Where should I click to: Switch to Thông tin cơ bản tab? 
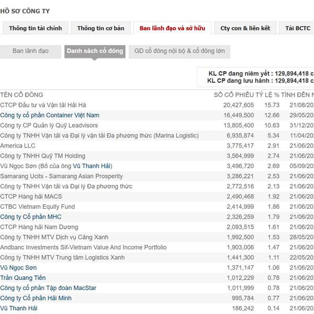pyautogui.click(x=100, y=28)
